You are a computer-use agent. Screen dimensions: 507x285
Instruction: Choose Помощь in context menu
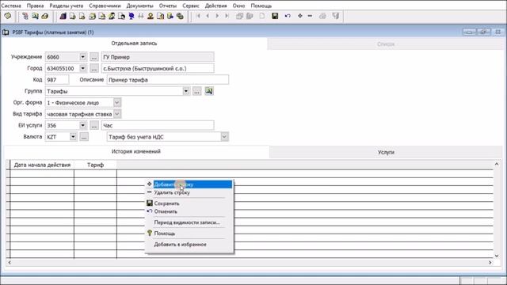tap(189, 234)
